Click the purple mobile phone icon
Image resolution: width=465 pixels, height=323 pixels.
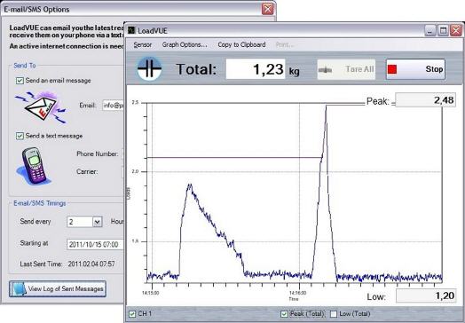(x=33, y=166)
